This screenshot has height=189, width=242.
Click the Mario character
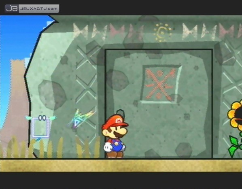coord(115,136)
